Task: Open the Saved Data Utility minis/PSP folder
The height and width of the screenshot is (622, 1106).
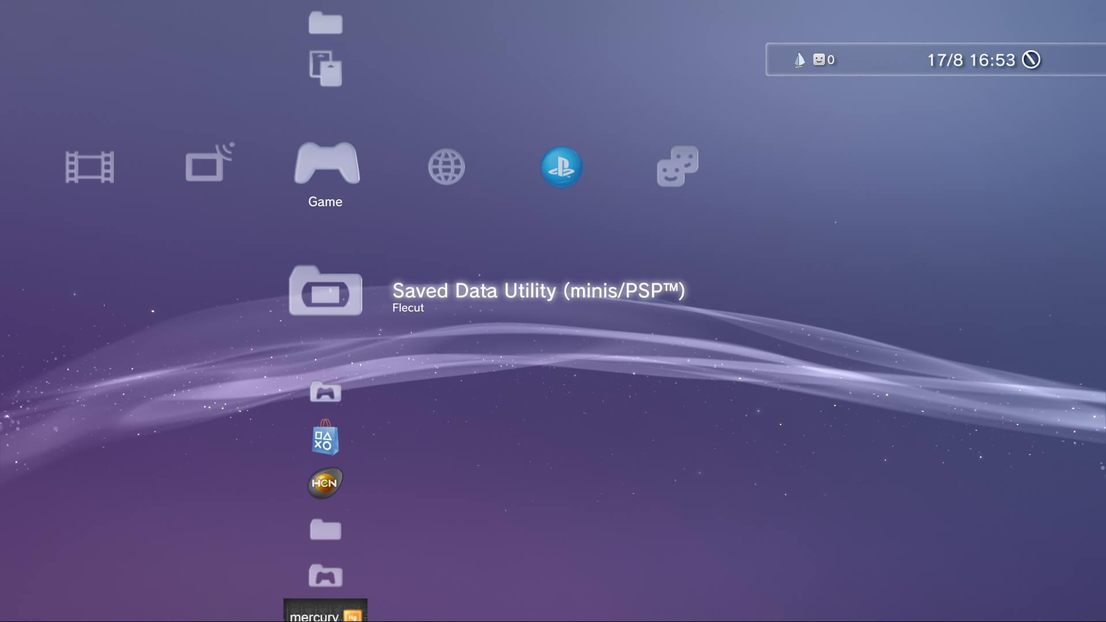Action: pos(325,291)
